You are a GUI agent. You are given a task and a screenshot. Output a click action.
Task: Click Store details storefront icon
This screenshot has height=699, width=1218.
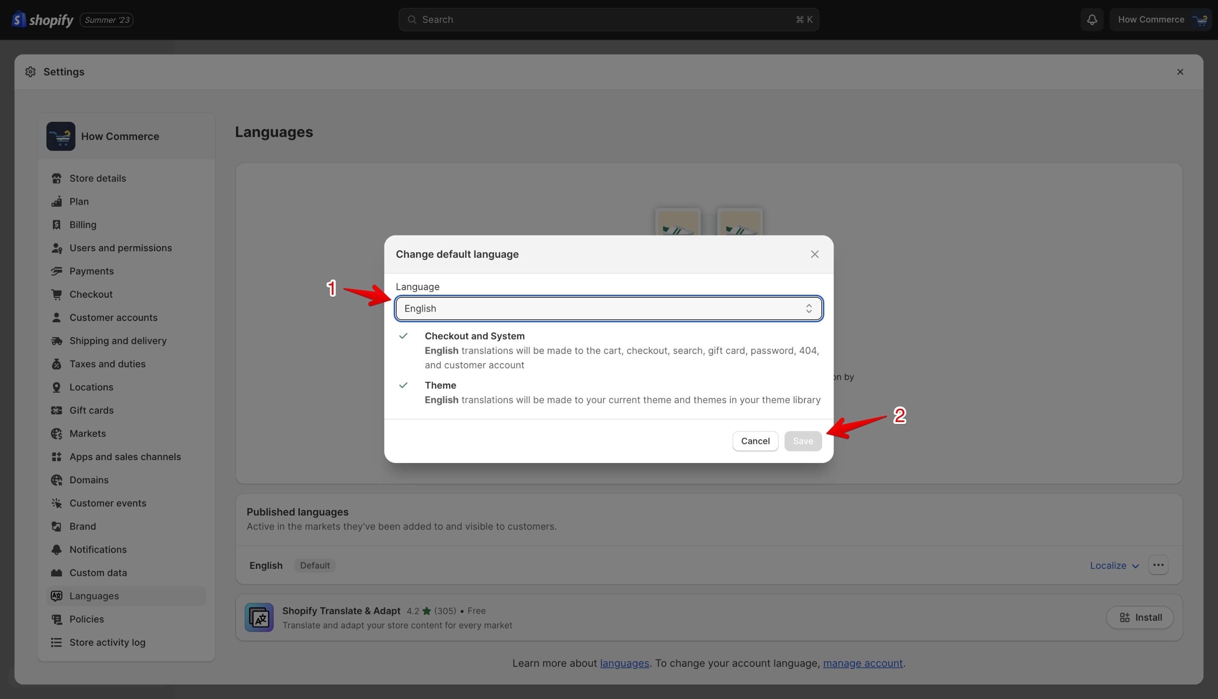(57, 178)
